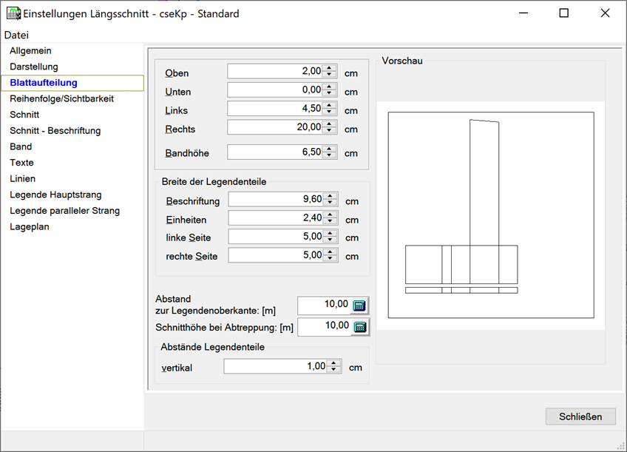Increase the Links margin value

click(330, 105)
